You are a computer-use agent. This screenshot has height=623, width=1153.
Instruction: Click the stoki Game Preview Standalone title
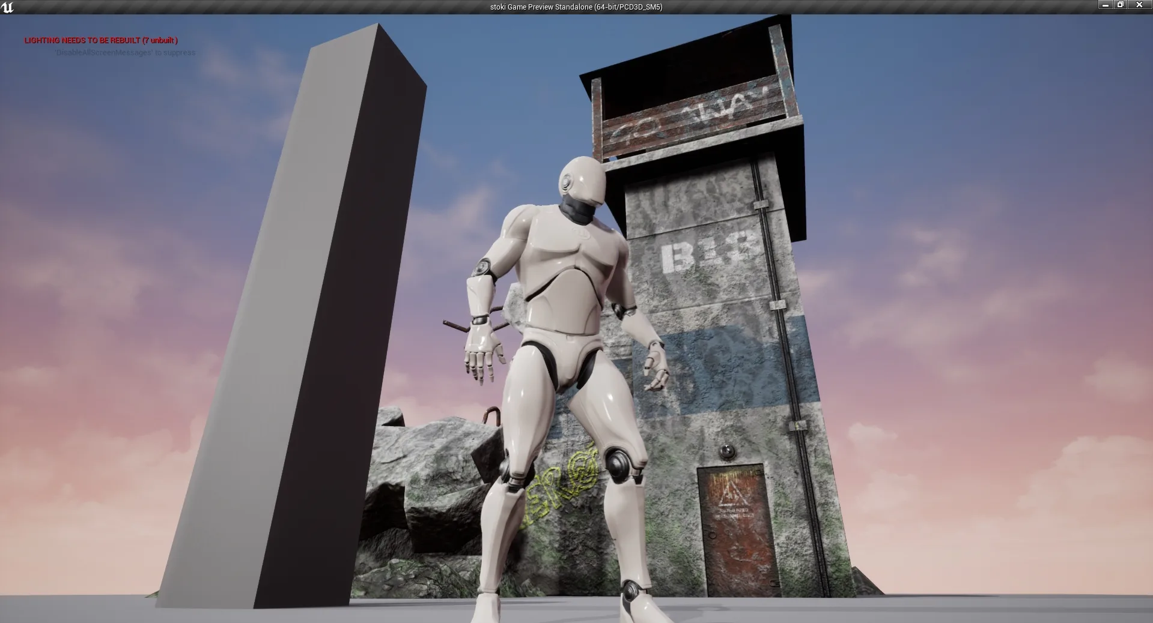(x=576, y=7)
